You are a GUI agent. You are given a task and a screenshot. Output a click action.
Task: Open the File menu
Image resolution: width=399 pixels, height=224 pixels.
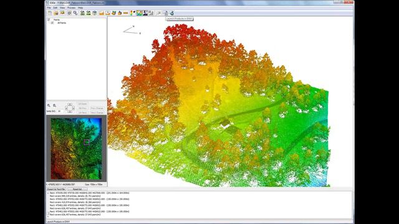(49, 8)
